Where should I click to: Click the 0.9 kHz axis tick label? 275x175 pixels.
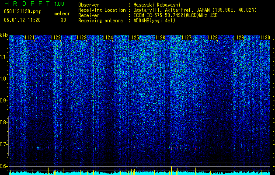(x=3, y=101)
